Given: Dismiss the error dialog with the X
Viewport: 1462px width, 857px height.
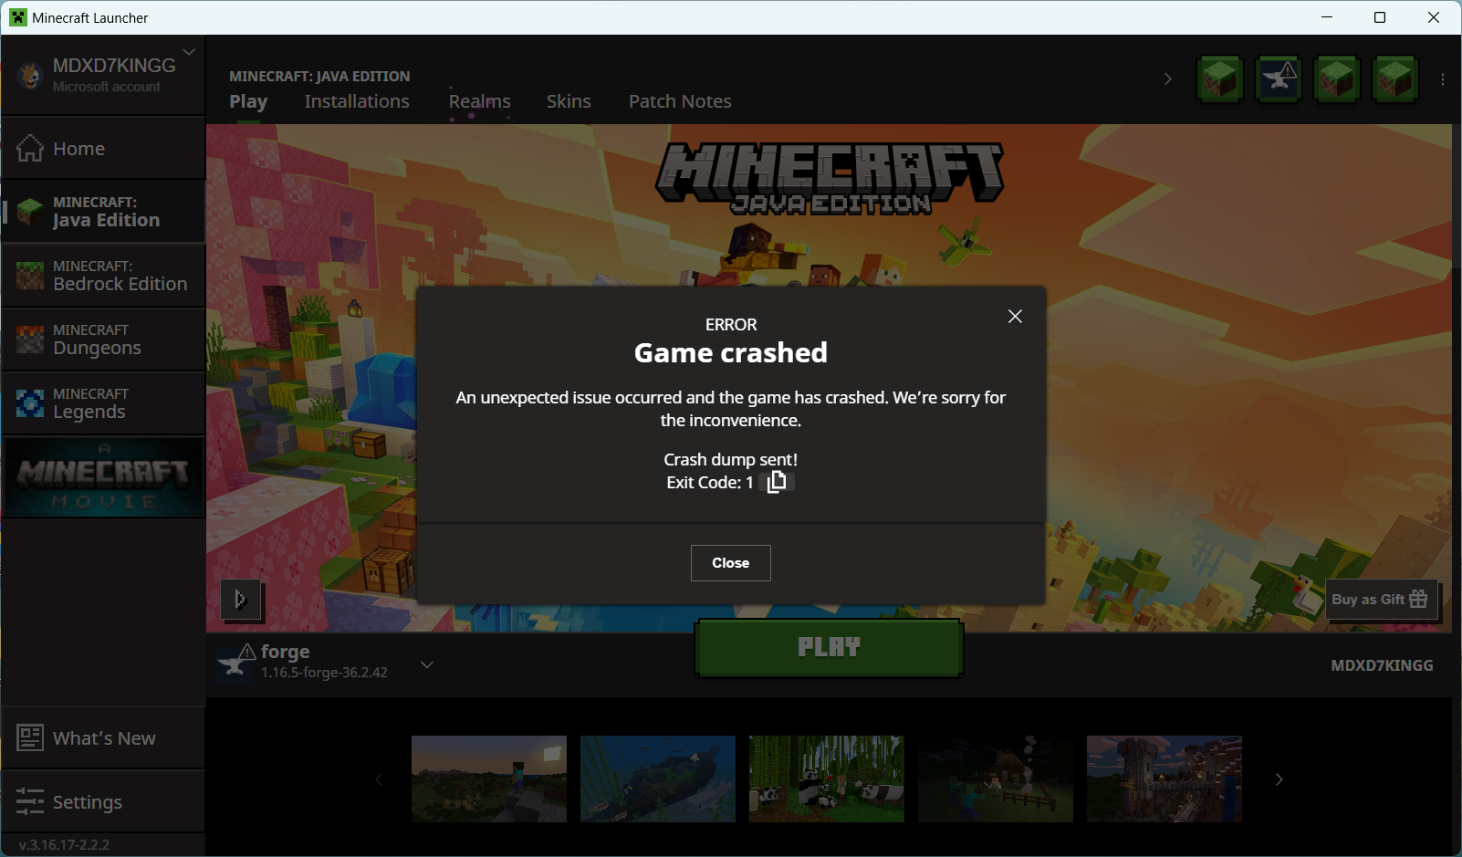Looking at the screenshot, I should [1015, 316].
